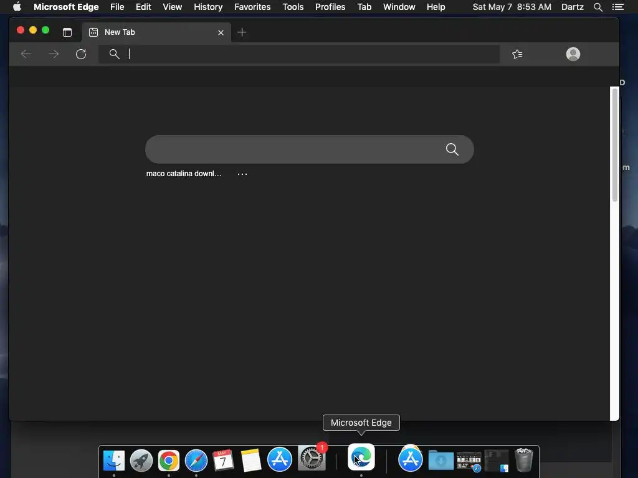The height and width of the screenshot is (478, 638).
Task: Click the vertical page scrollbar
Action: pos(614,144)
